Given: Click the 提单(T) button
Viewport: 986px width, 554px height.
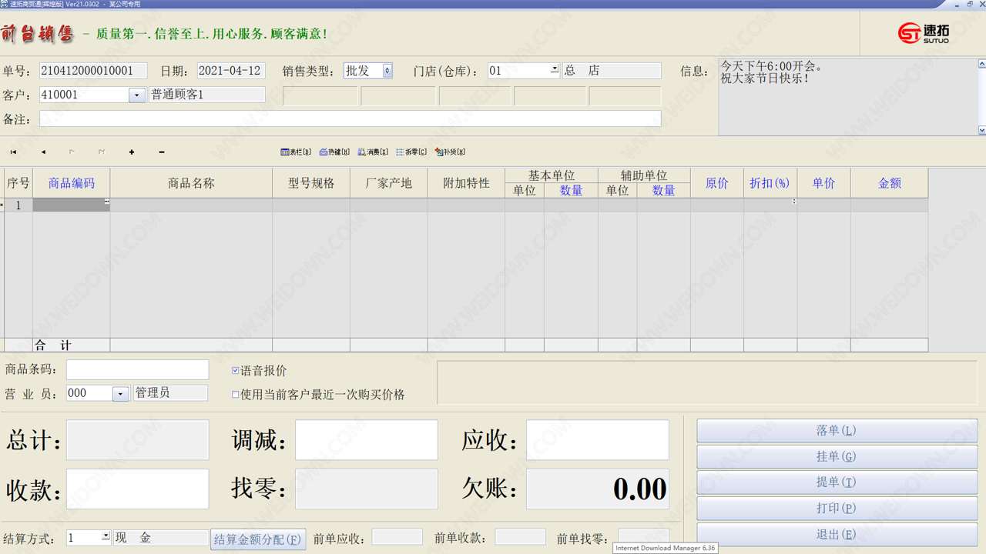Looking at the screenshot, I should point(837,482).
